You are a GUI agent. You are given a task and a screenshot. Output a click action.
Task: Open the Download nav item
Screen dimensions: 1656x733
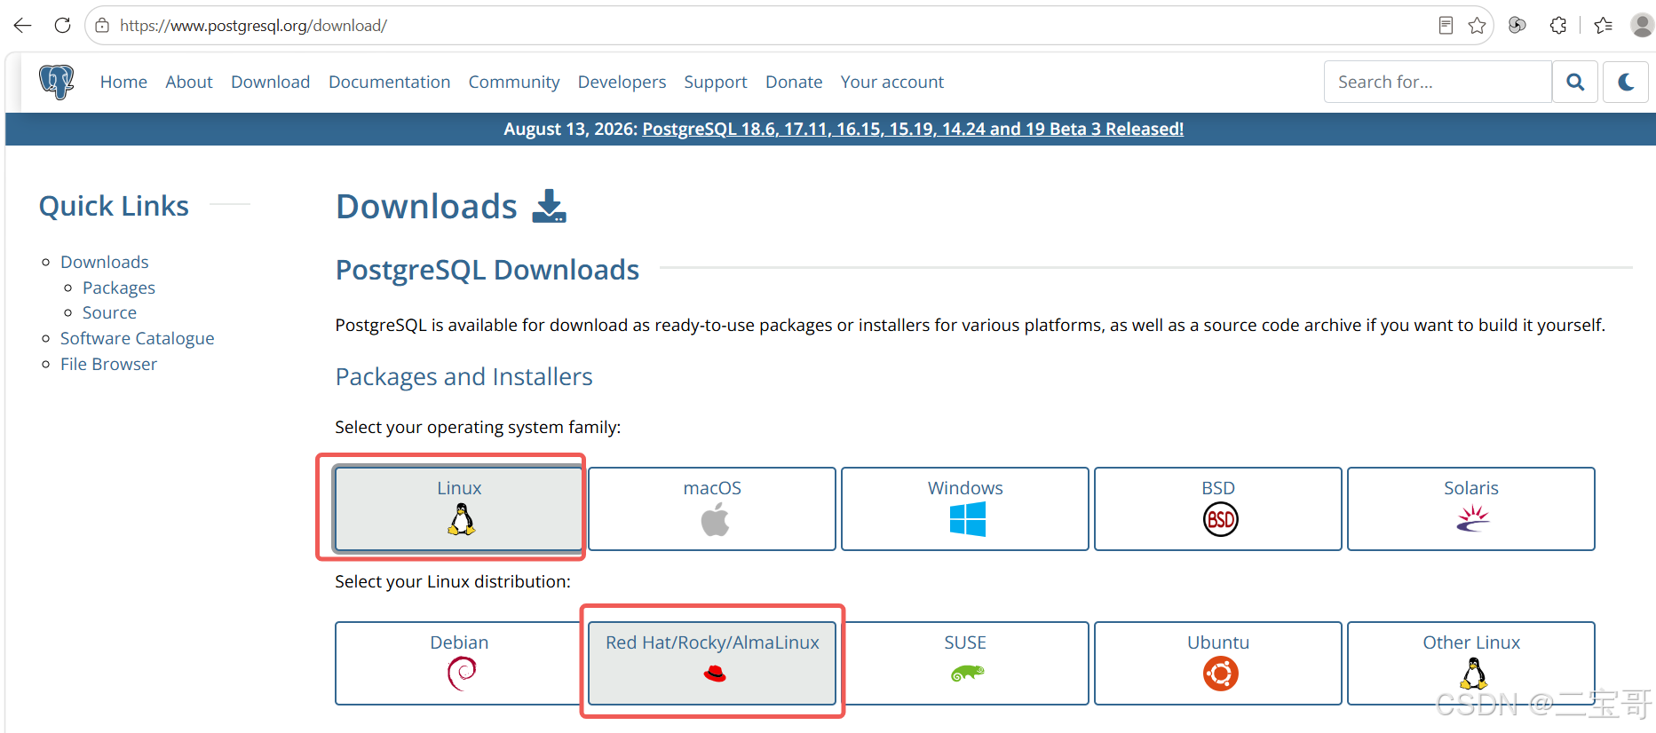[271, 82]
